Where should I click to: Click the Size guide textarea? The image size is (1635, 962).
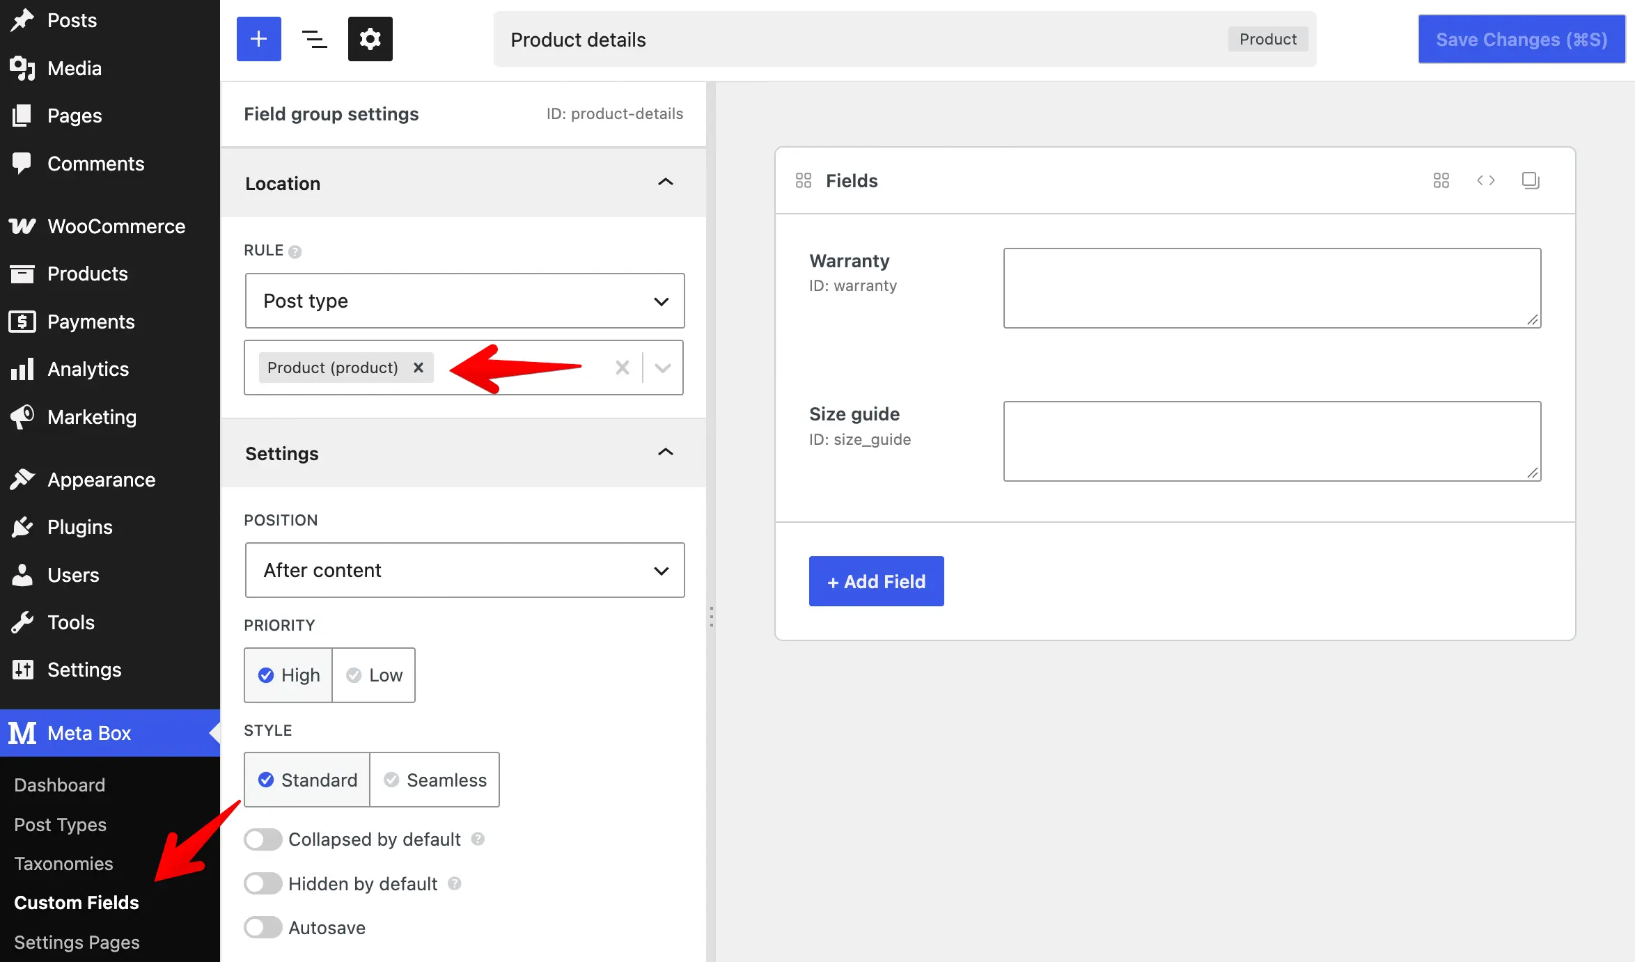point(1272,441)
